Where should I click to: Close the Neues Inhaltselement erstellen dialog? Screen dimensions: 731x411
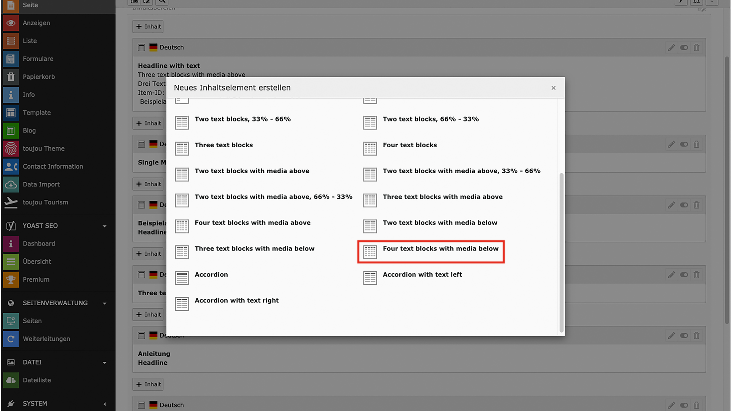click(553, 88)
